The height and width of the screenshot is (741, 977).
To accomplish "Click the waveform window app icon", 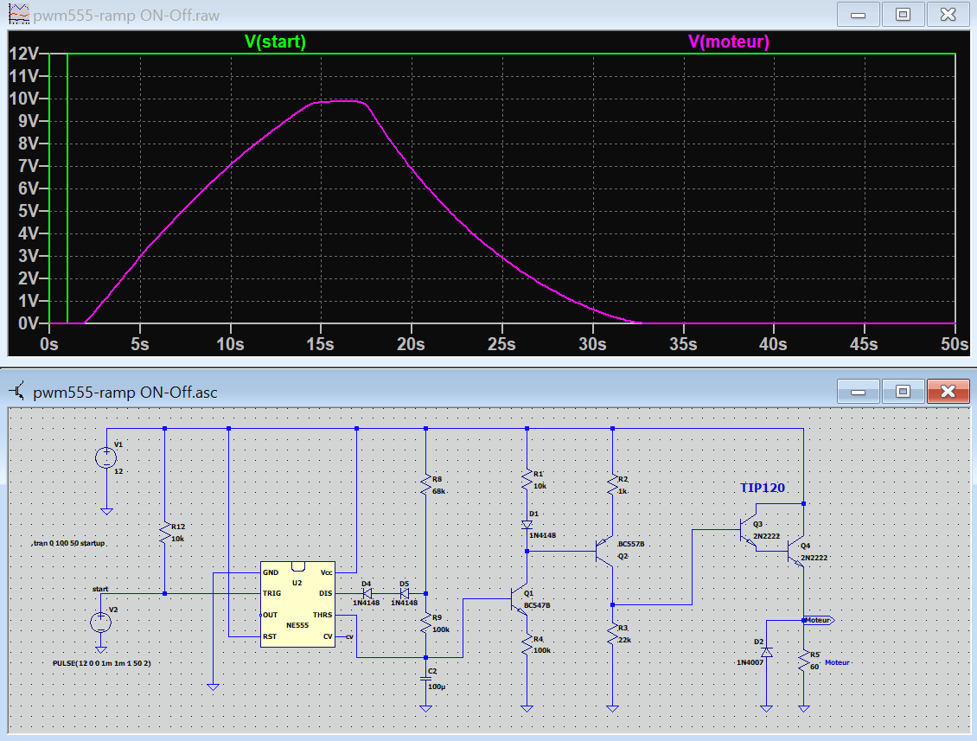I will [19, 15].
